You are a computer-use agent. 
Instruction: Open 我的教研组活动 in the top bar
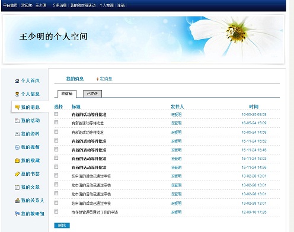(83, 5)
